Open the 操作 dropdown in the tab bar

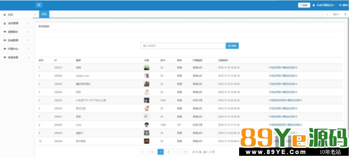pos(336,14)
